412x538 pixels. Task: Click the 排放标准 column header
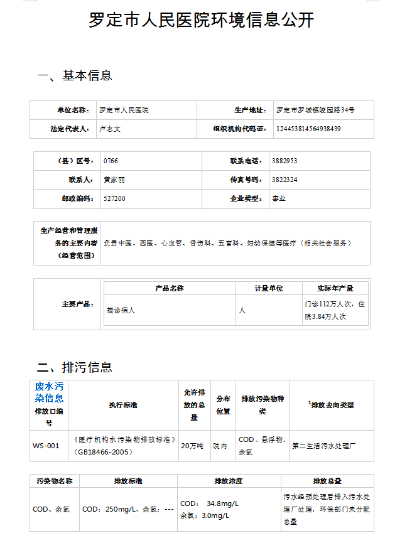(x=128, y=481)
